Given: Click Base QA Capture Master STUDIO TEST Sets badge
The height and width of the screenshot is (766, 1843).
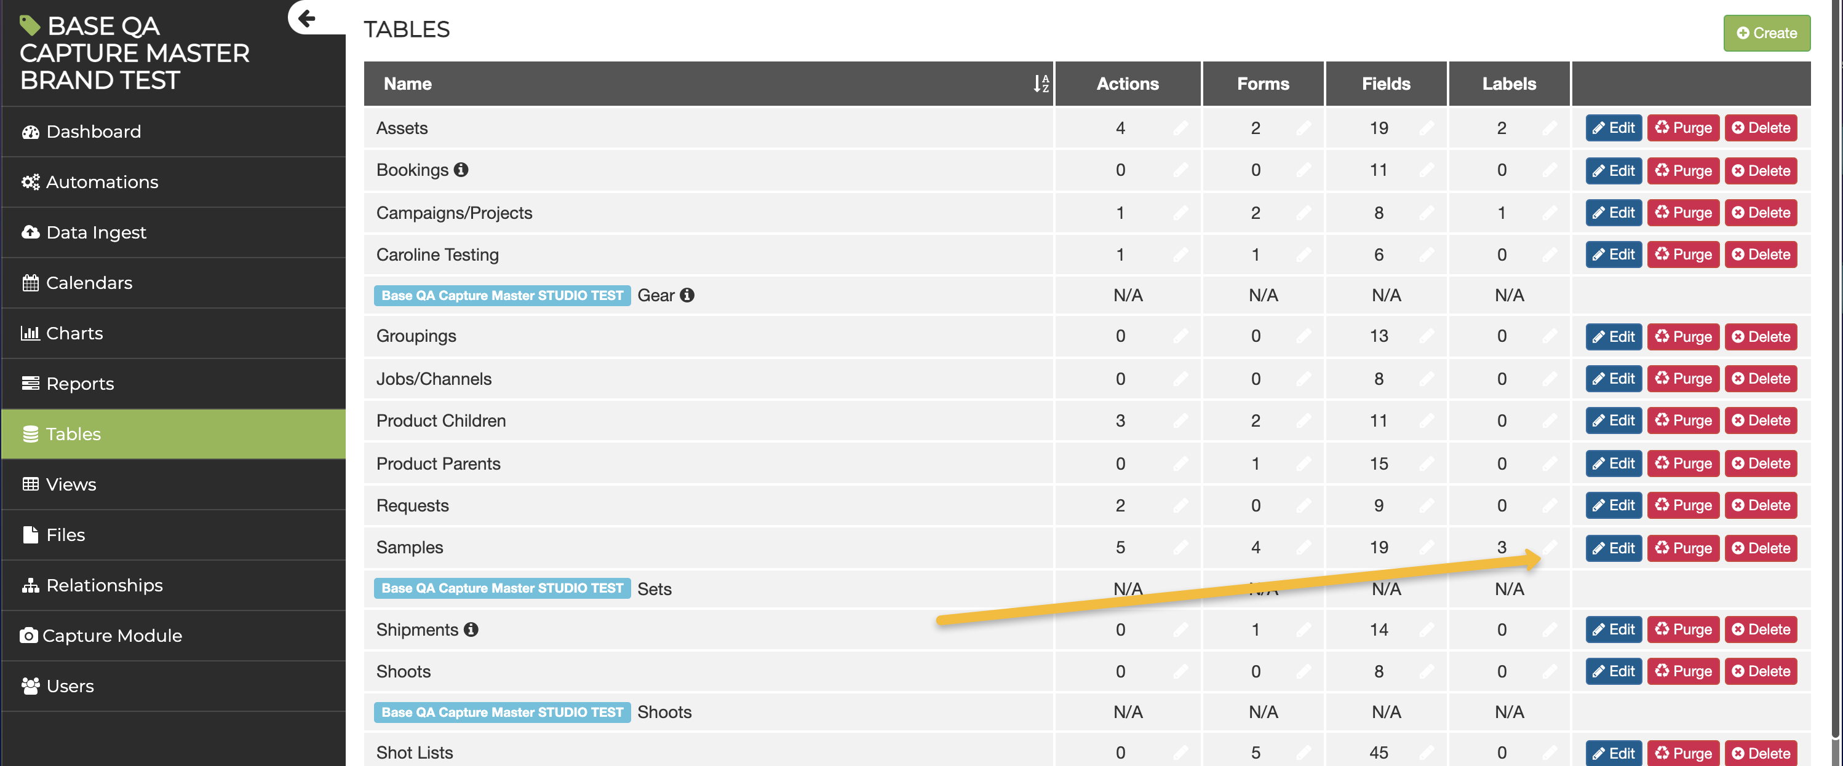Looking at the screenshot, I should 501,588.
